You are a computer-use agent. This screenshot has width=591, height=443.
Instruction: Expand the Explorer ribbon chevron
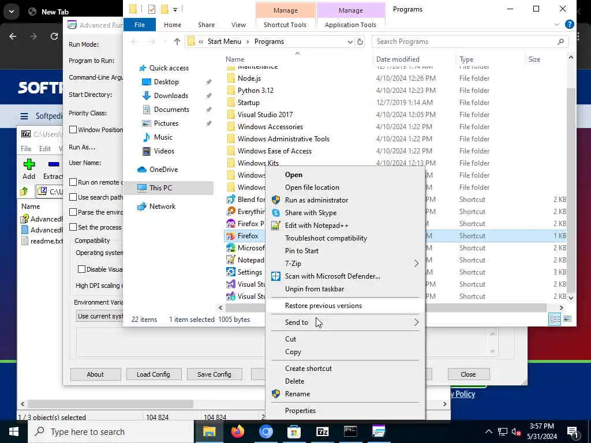pyautogui.click(x=557, y=24)
